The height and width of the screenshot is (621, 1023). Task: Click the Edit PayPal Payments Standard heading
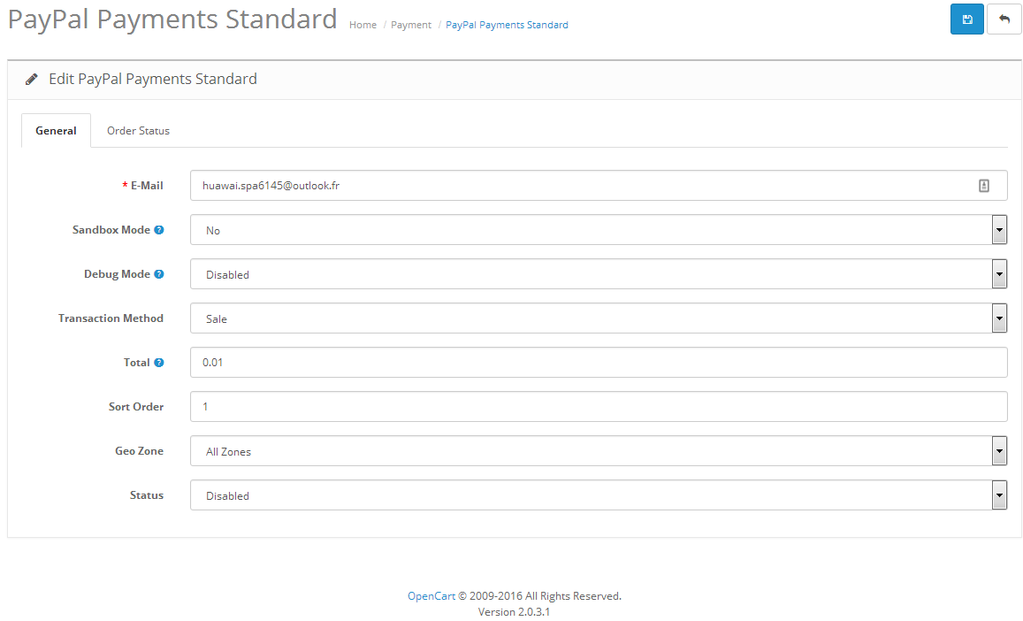tap(153, 79)
